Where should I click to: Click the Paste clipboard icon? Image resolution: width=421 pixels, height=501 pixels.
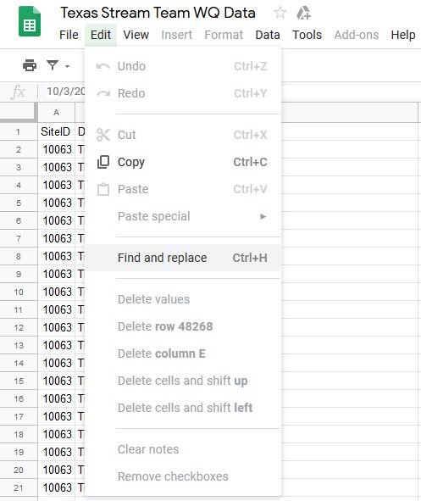(x=103, y=189)
